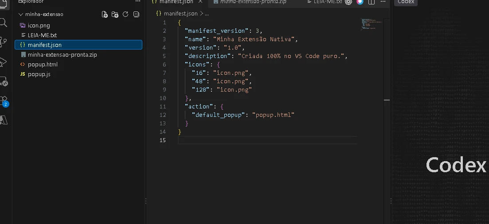Close the manifest.json tab
This screenshot has width=489, height=224.
(x=200, y=2)
